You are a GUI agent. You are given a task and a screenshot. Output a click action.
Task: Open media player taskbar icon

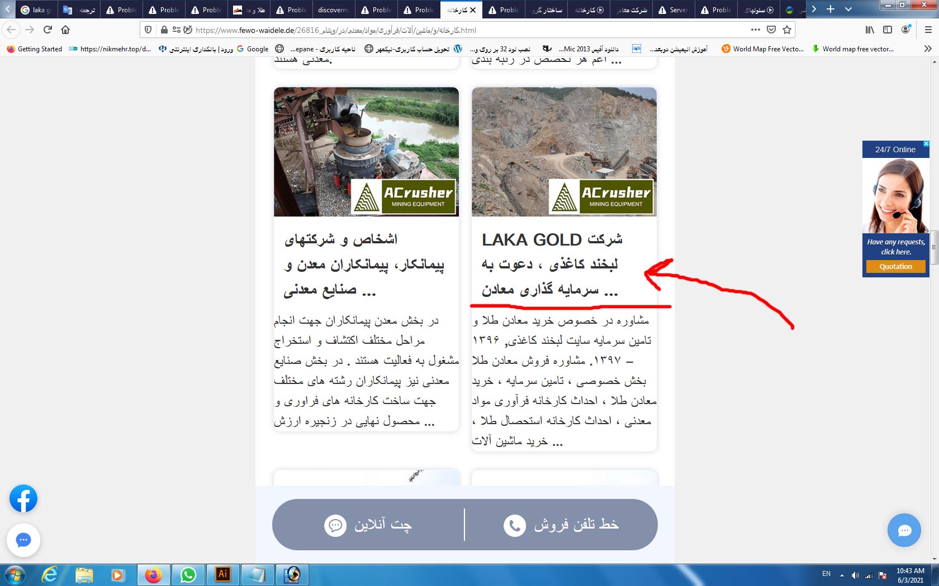pos(118,575)
